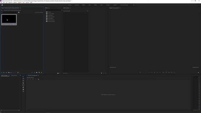Switch Project panel to Icon View

(6, 73)
